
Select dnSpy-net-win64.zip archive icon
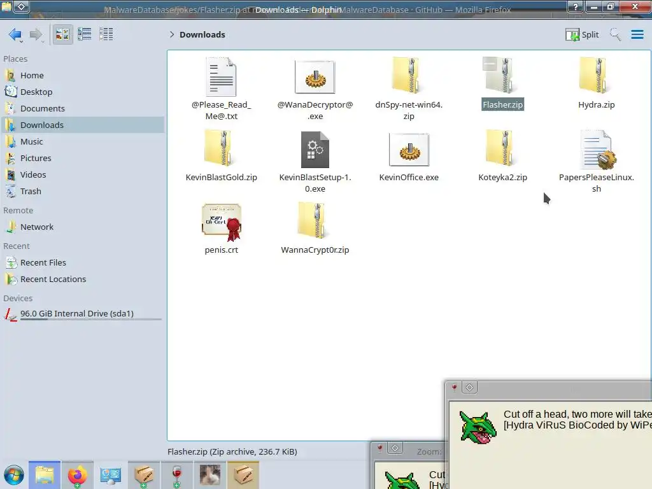pos(408,76)
